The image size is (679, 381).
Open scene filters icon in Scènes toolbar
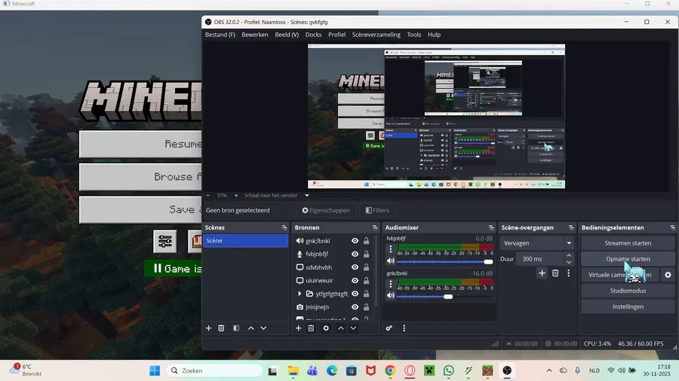tap(236, 328)
